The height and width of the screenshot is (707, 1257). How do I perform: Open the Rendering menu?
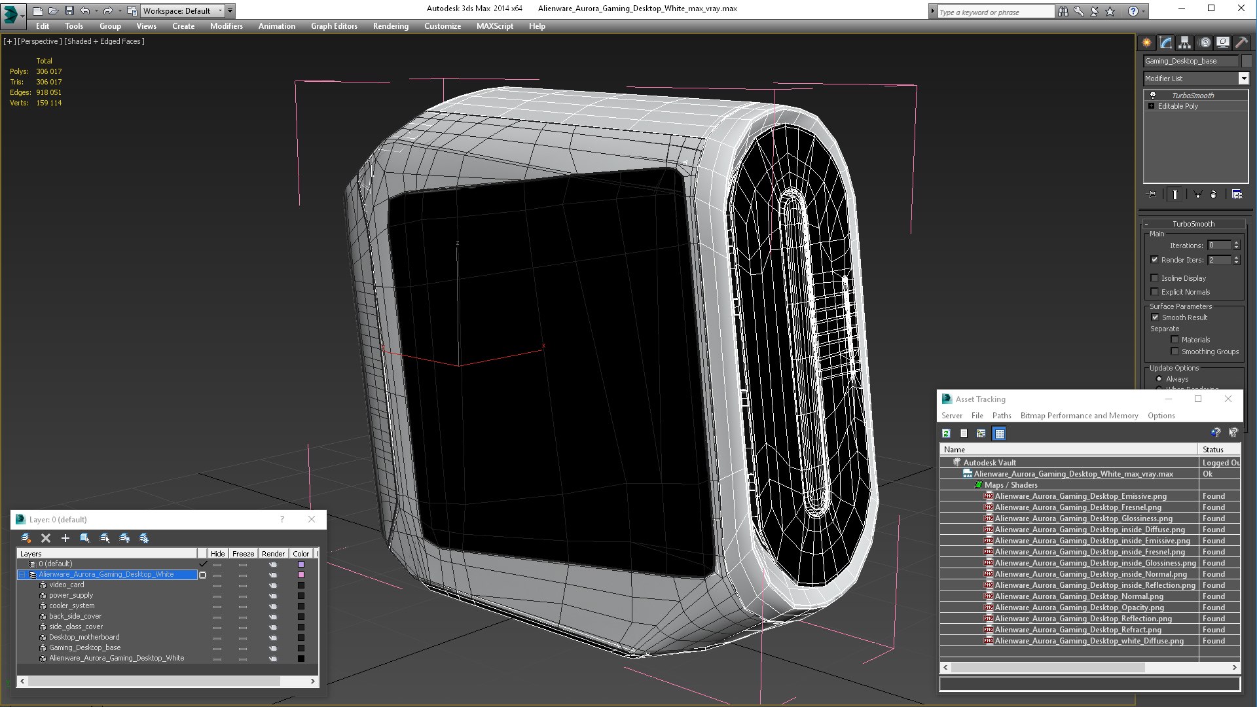pyautogui.click(x=390, y=26)
